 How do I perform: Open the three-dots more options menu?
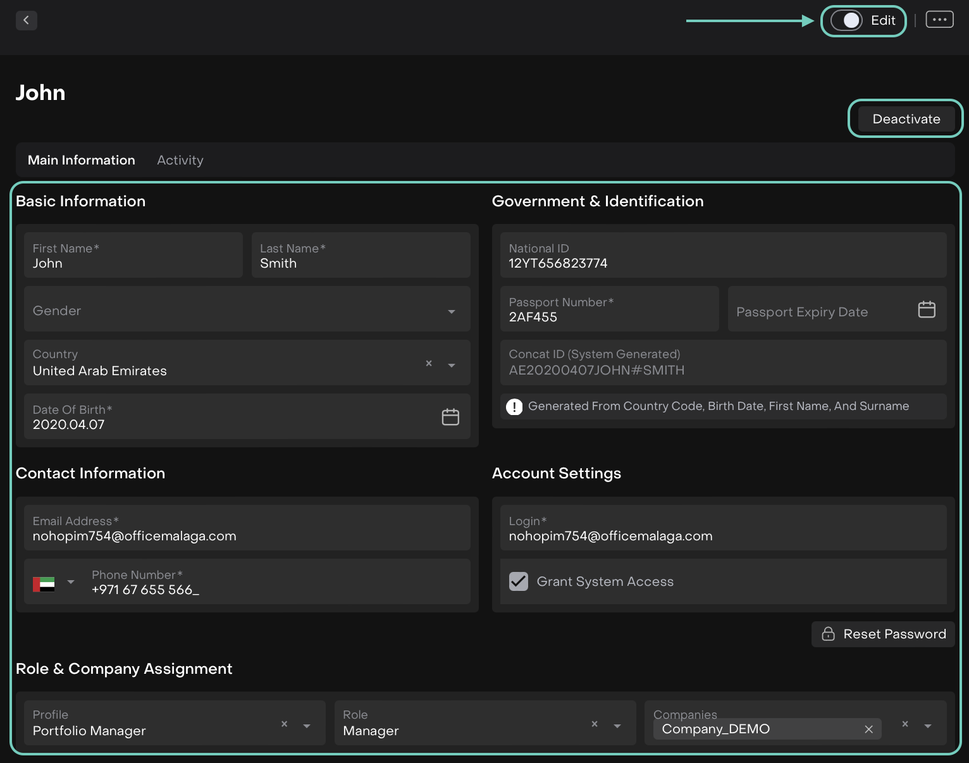click(x=939, y=20)
